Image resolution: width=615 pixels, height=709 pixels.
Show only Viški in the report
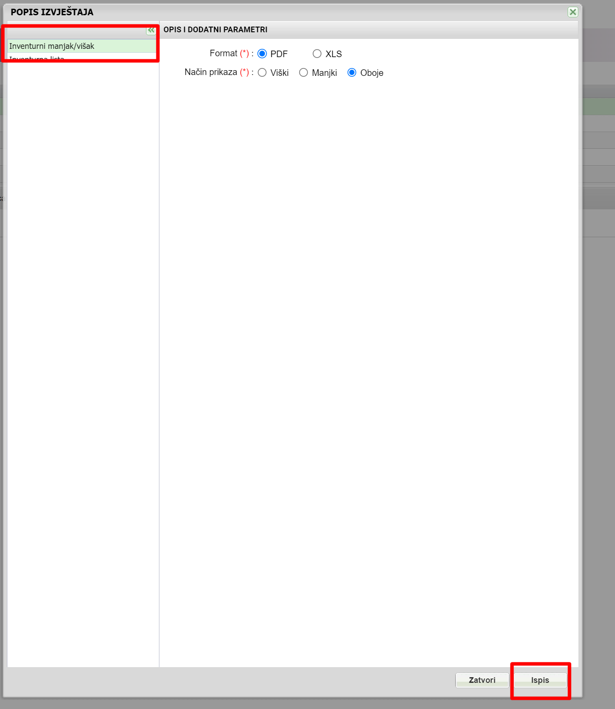pyautogui.click(x=262, y=72)
